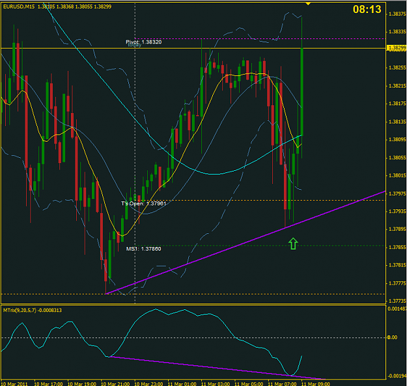Click the 11 Mar 01:00 time label
This screenshot has height=386, width=407.
pos(182,383)
